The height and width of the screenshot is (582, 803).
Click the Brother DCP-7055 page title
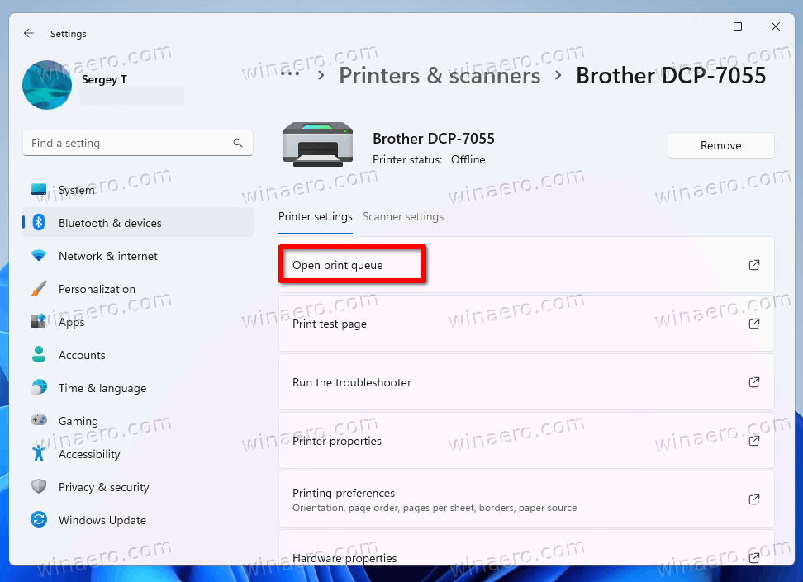pos(671,76)
